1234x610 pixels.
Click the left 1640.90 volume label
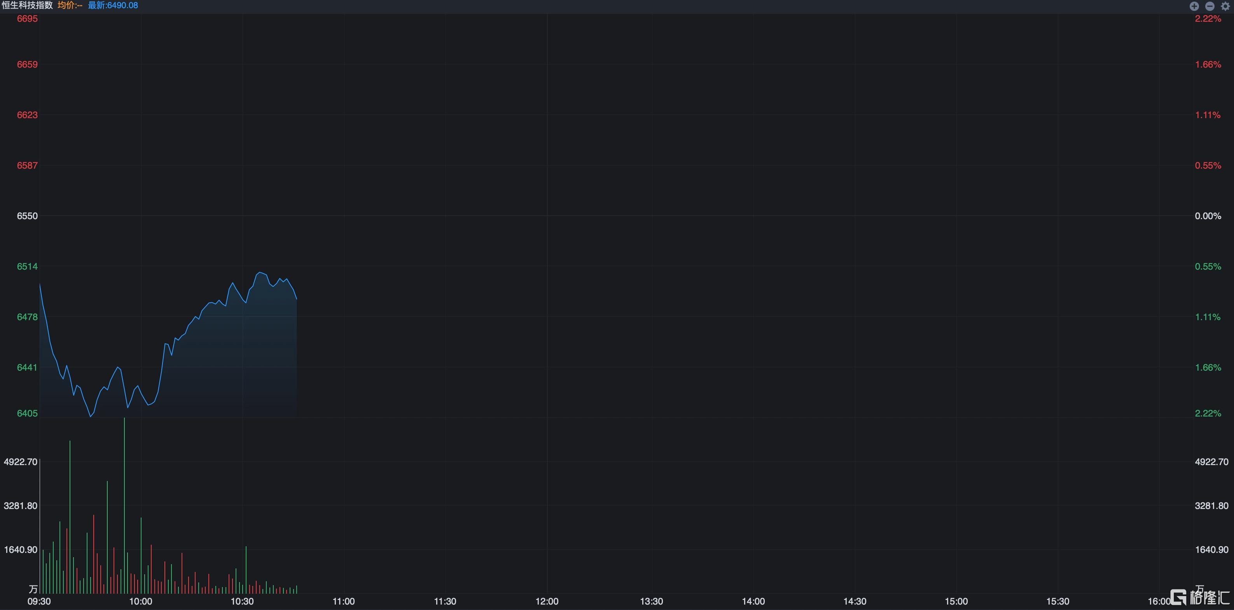point(21,550)
